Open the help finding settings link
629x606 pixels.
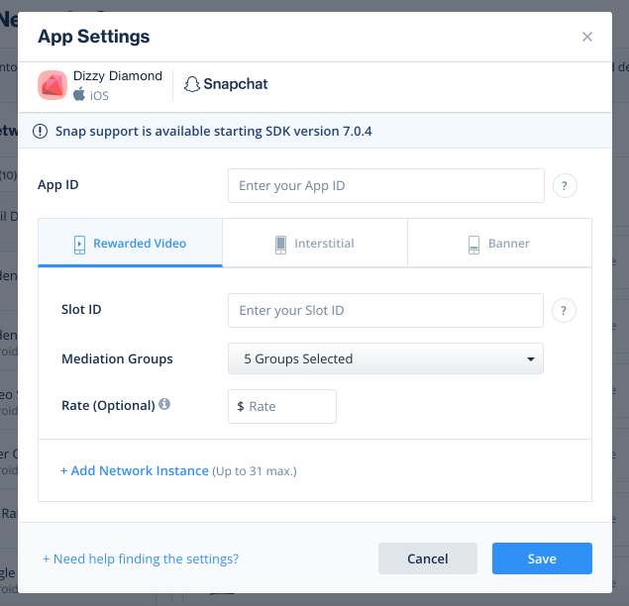click(141, 558)
